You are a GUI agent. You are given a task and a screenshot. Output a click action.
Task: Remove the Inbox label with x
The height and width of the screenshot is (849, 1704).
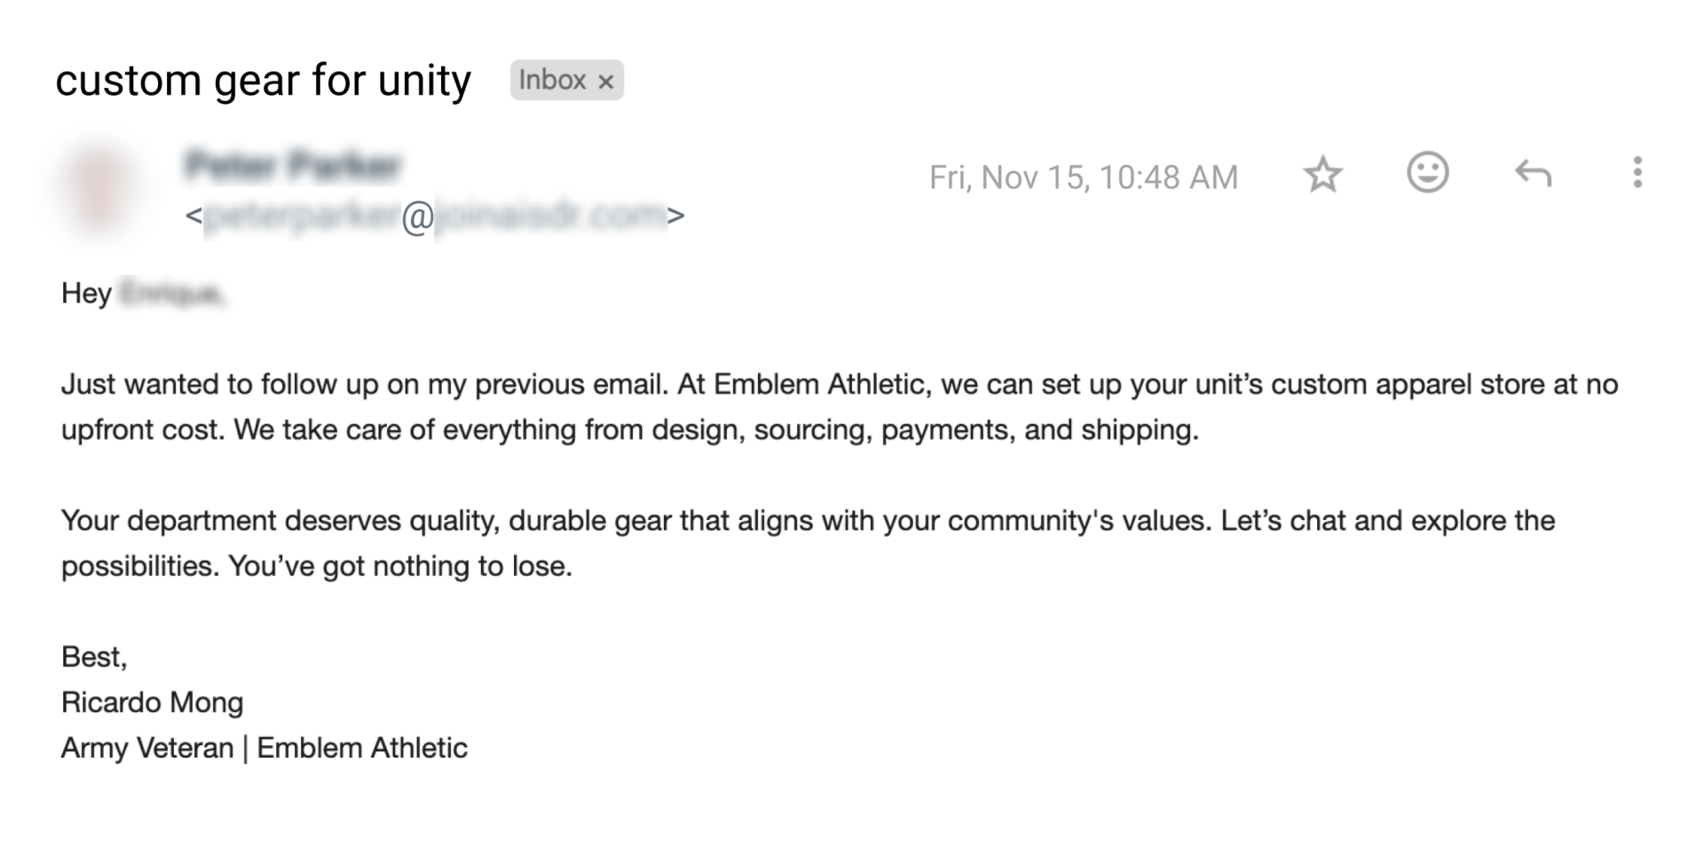(x=606, y=82)
